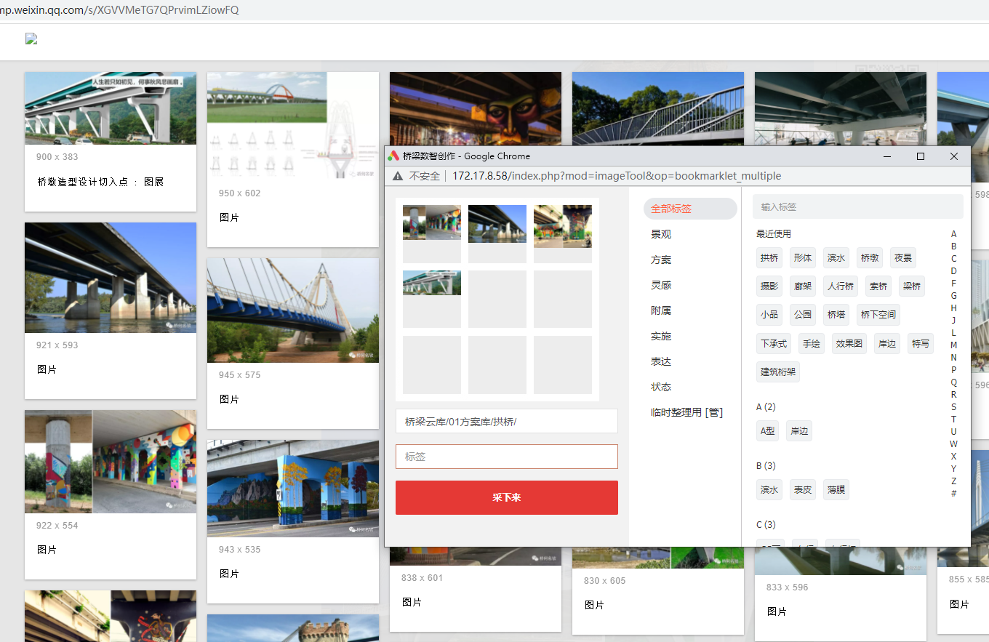Pick the 特写 tag
Viewport: 989px width, 642px height.
pyautogui.click(x=921, y=343)
